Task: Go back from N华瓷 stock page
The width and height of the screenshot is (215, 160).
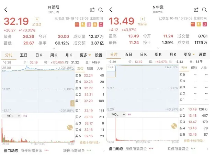Action: [111, 10]
